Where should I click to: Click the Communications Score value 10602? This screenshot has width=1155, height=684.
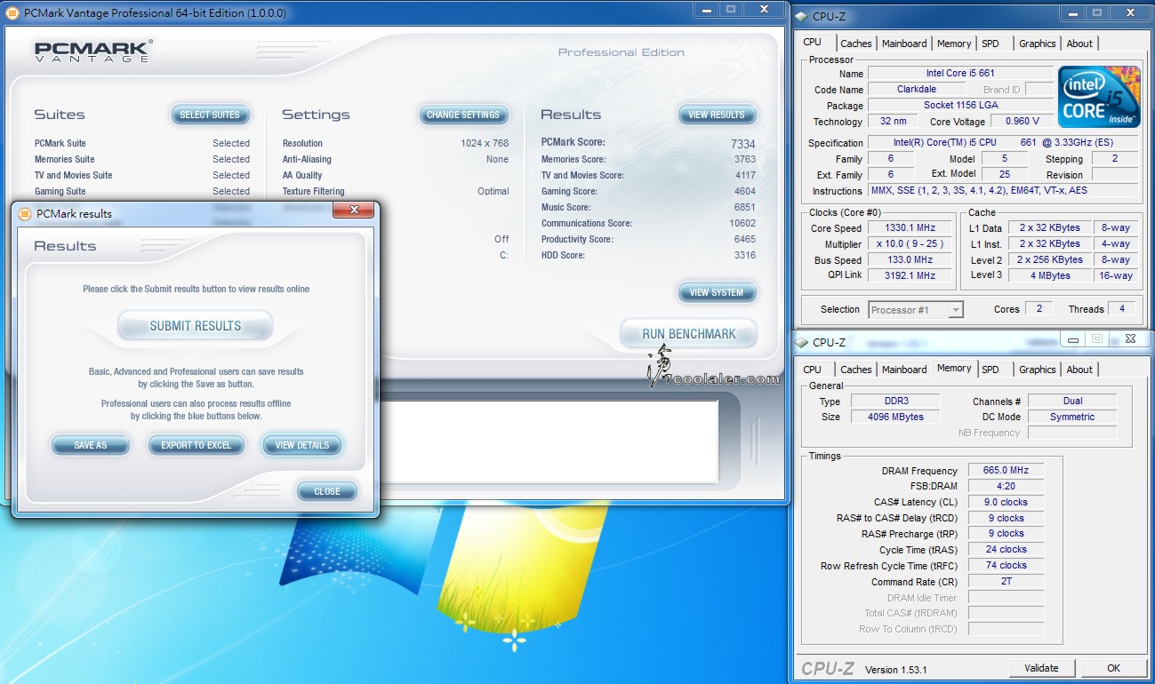742,223
